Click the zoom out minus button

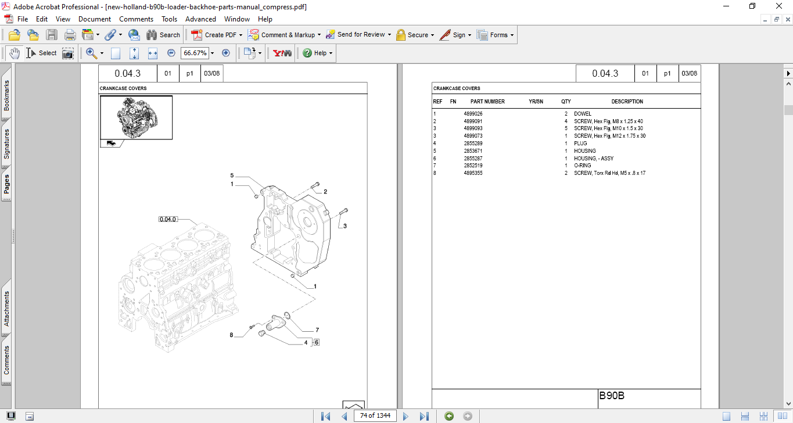171,53
